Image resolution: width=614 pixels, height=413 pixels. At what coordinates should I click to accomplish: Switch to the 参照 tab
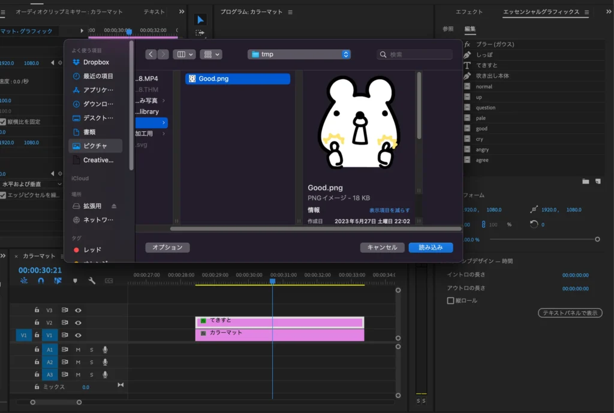click(448, 29)
